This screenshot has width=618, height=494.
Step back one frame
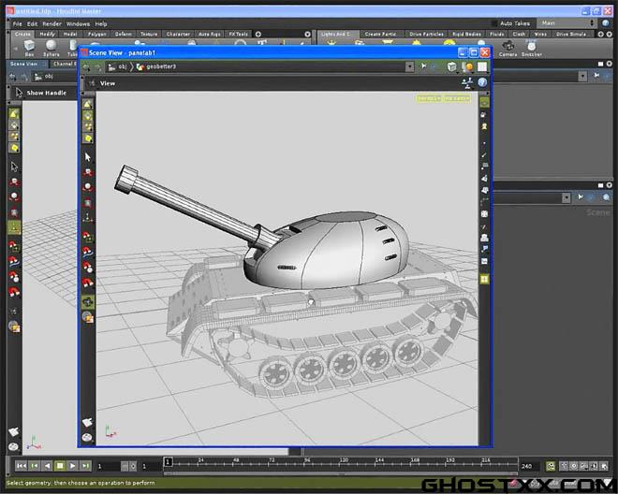(35, 466)
